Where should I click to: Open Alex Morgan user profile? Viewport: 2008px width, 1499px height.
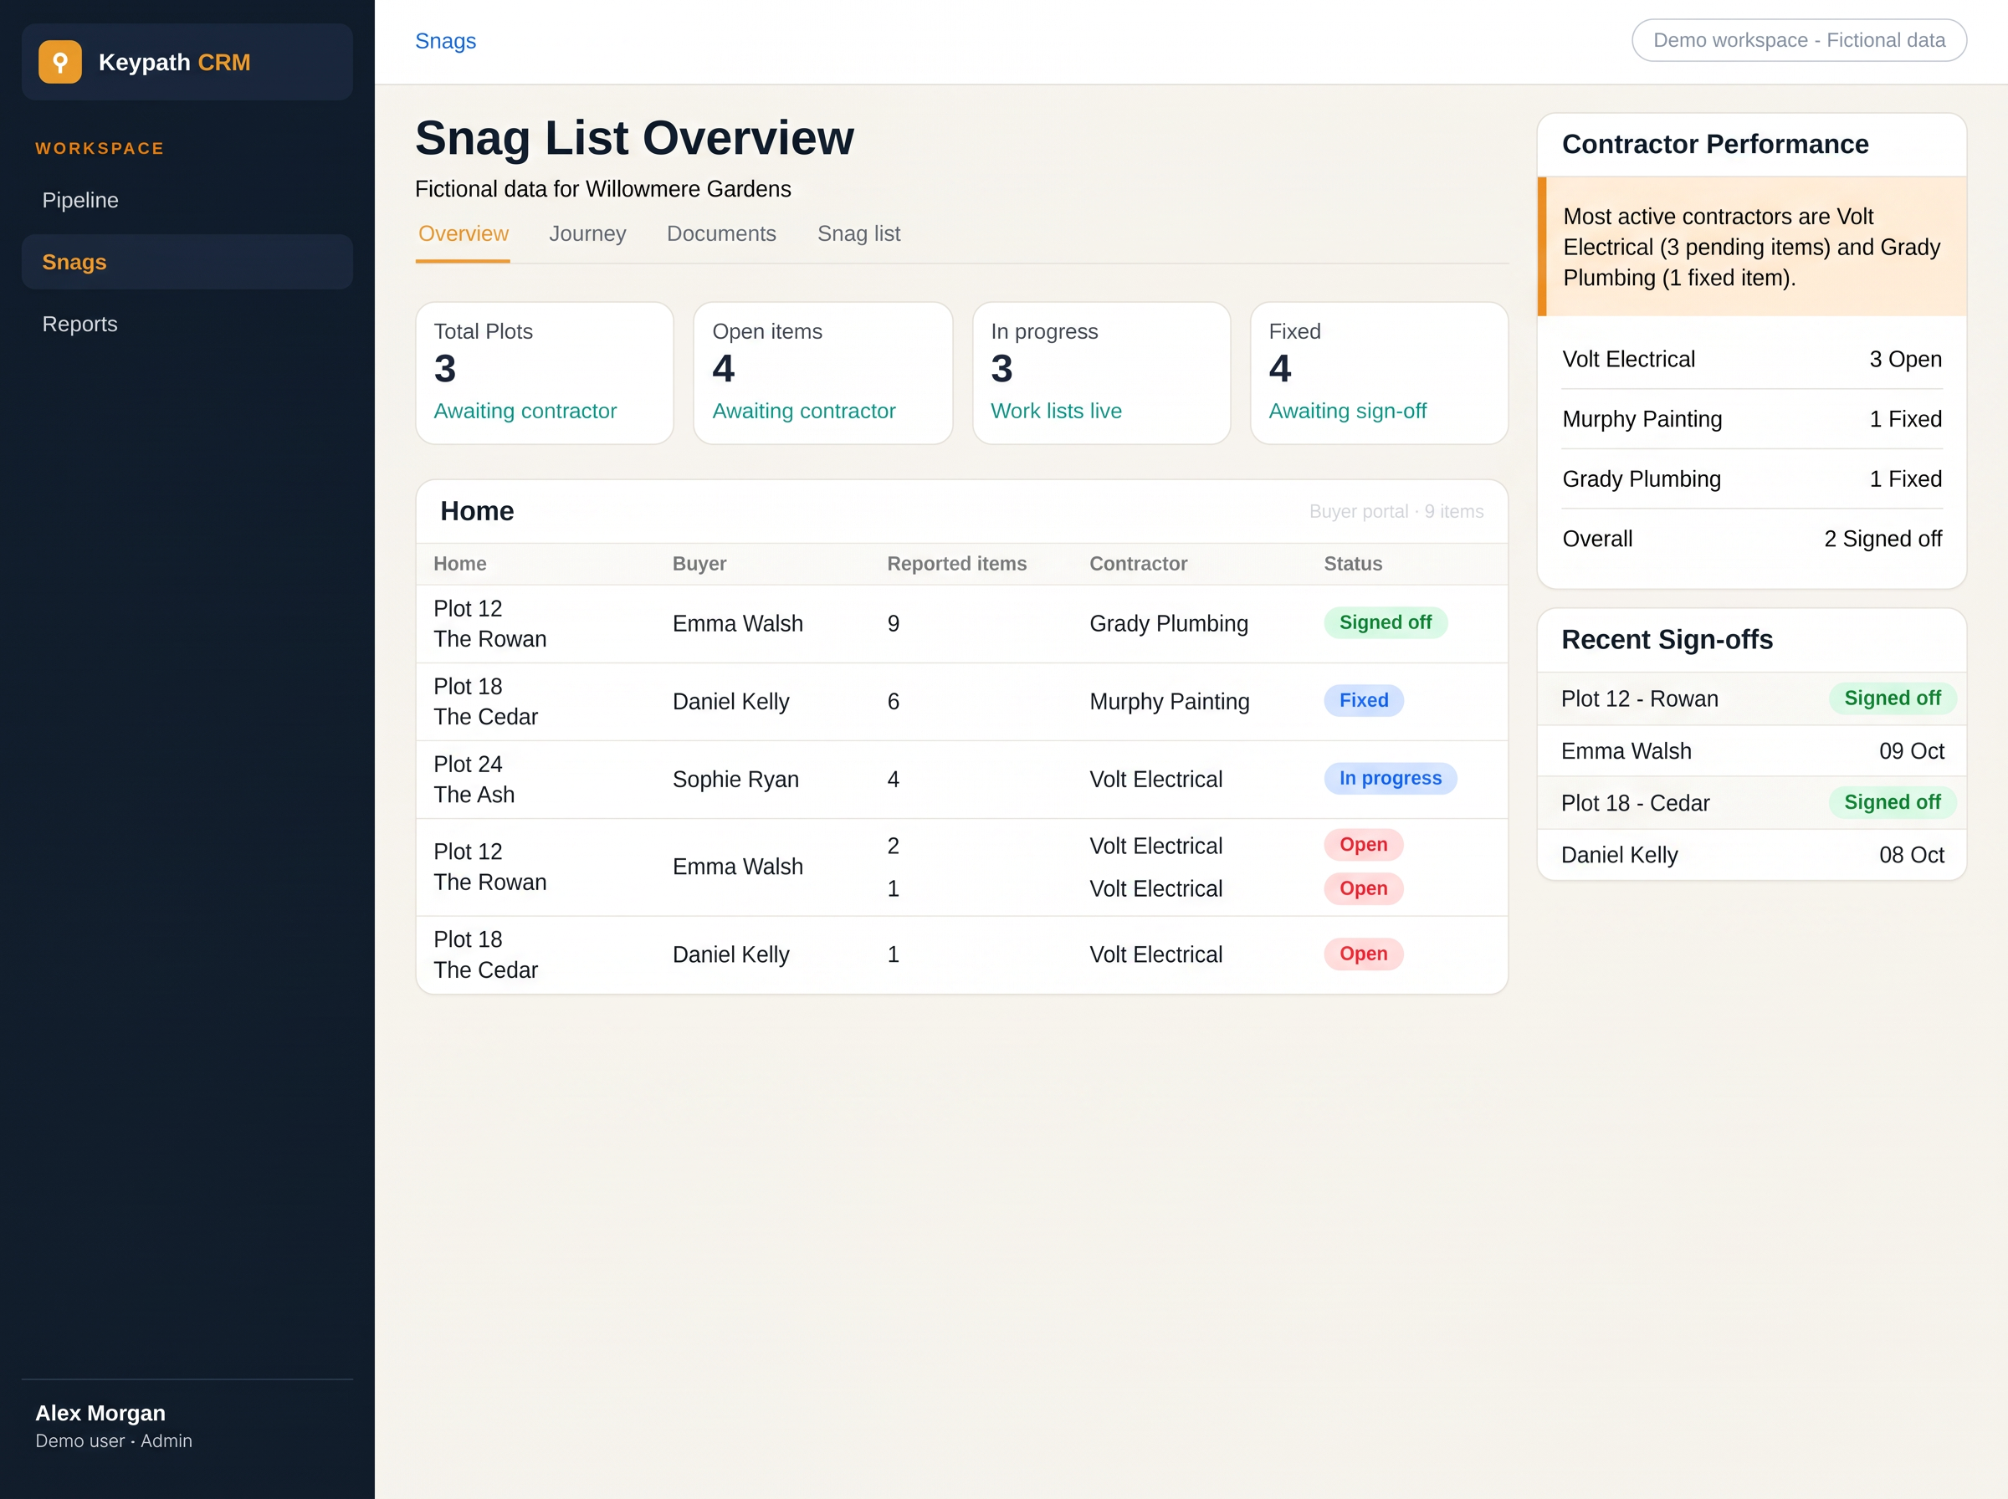(x=114, y=1426)
